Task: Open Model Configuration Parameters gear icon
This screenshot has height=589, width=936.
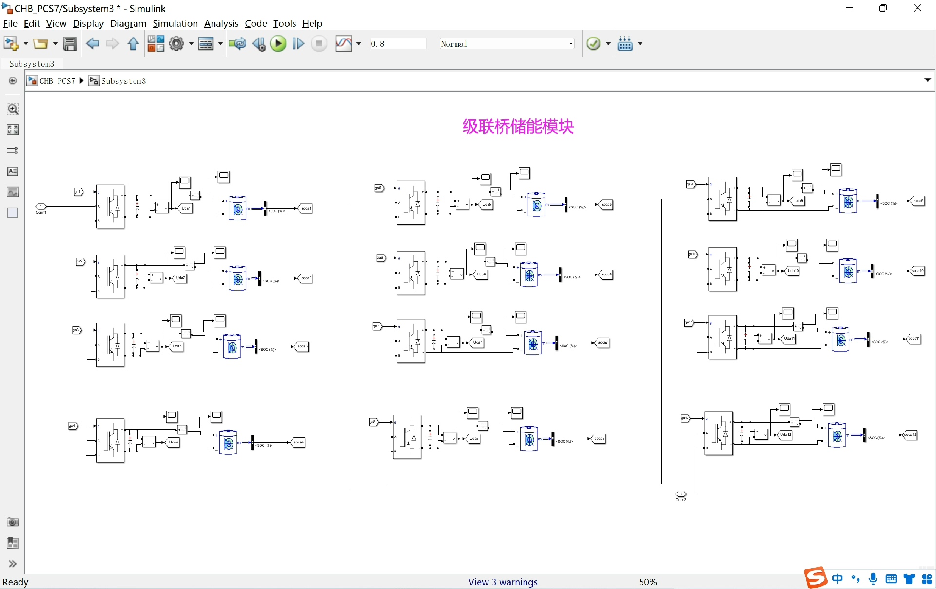Action: (x=176, y=44)
